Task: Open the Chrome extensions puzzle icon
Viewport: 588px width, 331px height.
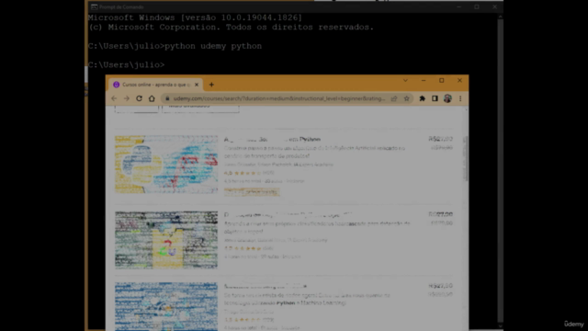Action: (x=423, y=98)
